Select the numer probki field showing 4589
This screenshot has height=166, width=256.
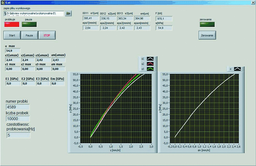[x=18, y=107]
